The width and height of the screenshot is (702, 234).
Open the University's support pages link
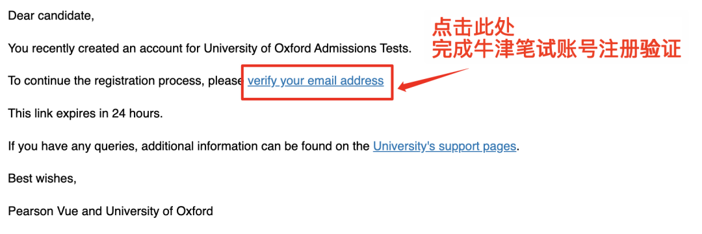445,146
